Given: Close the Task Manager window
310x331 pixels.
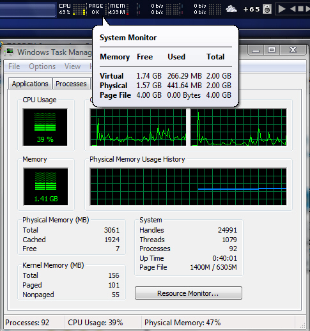Looking at the screenshot, I should (x=293, y=50).
